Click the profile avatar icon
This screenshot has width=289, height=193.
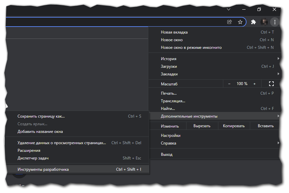[264, 22]
